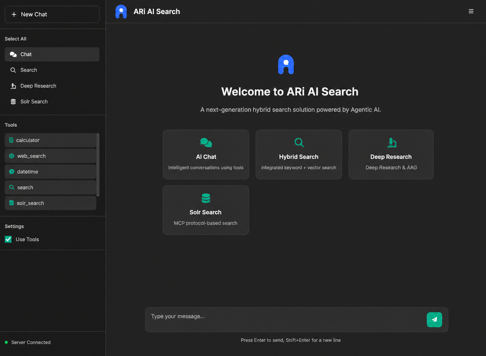Click the clock icon for datetime

12,172
